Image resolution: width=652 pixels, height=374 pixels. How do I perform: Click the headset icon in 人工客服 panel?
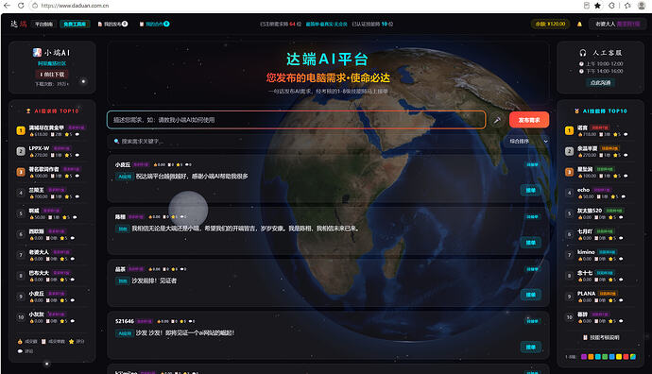coord(583,52)
